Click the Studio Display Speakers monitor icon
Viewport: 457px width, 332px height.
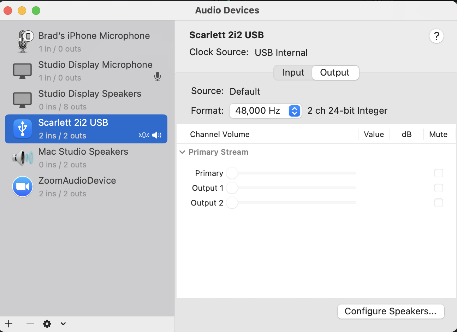pos(22,100)
